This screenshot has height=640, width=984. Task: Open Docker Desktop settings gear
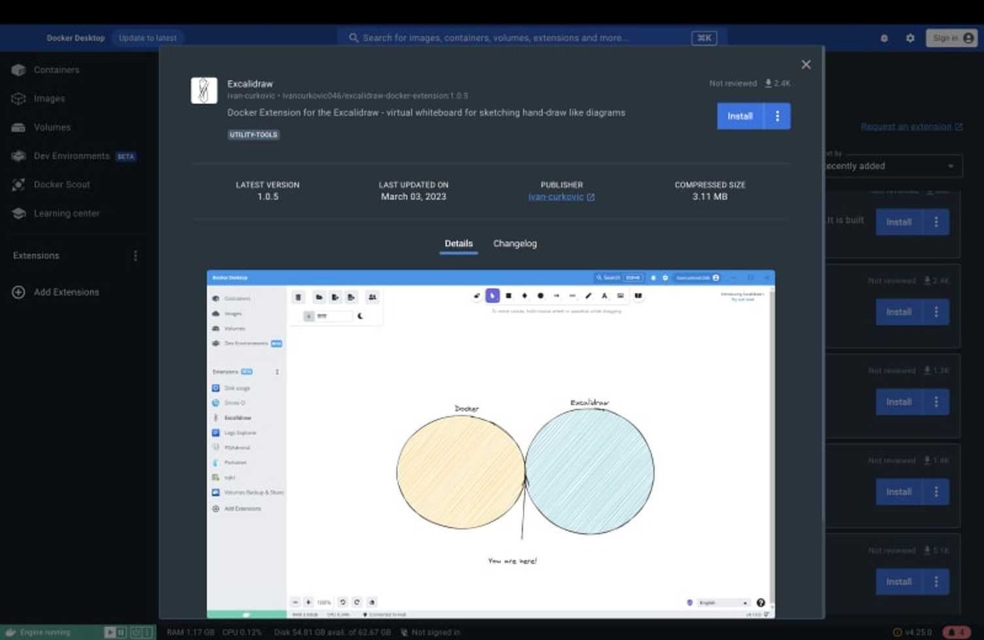[x=910, y=38]
